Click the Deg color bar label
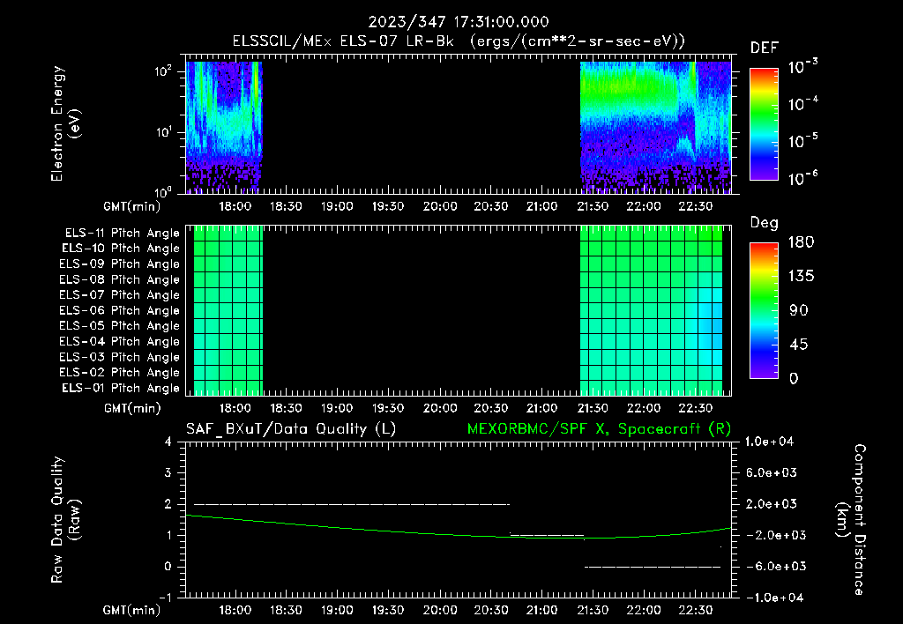This screenshot has height=624, width=903. tap(765, 223)
